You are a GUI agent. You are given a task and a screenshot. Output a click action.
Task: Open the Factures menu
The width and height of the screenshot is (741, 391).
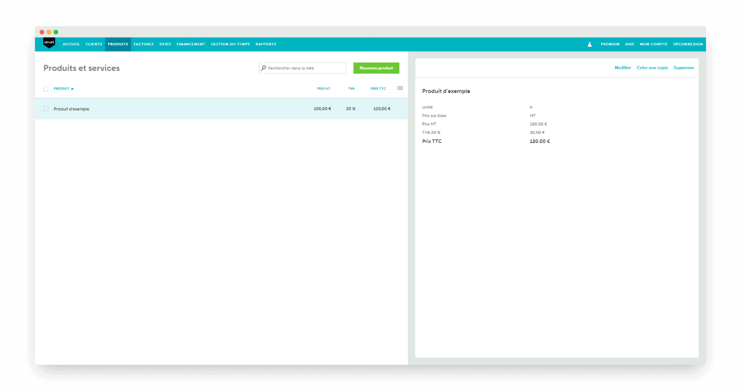[144, 44]
